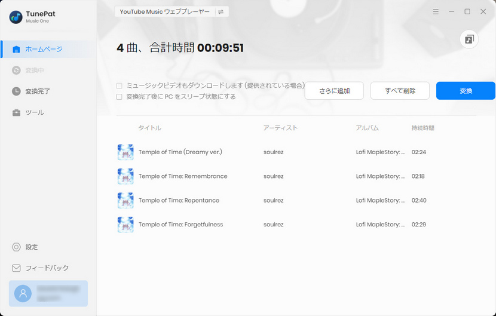Open the 変換中 converting tab
Image resolution: width=496 pixels, height=316 pixels.
pos(49,70)
